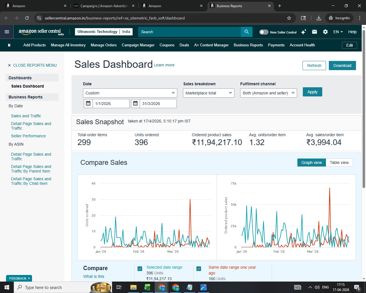366x293 pixels.
Task: Open the EN language dropdown
Action: 338,32
